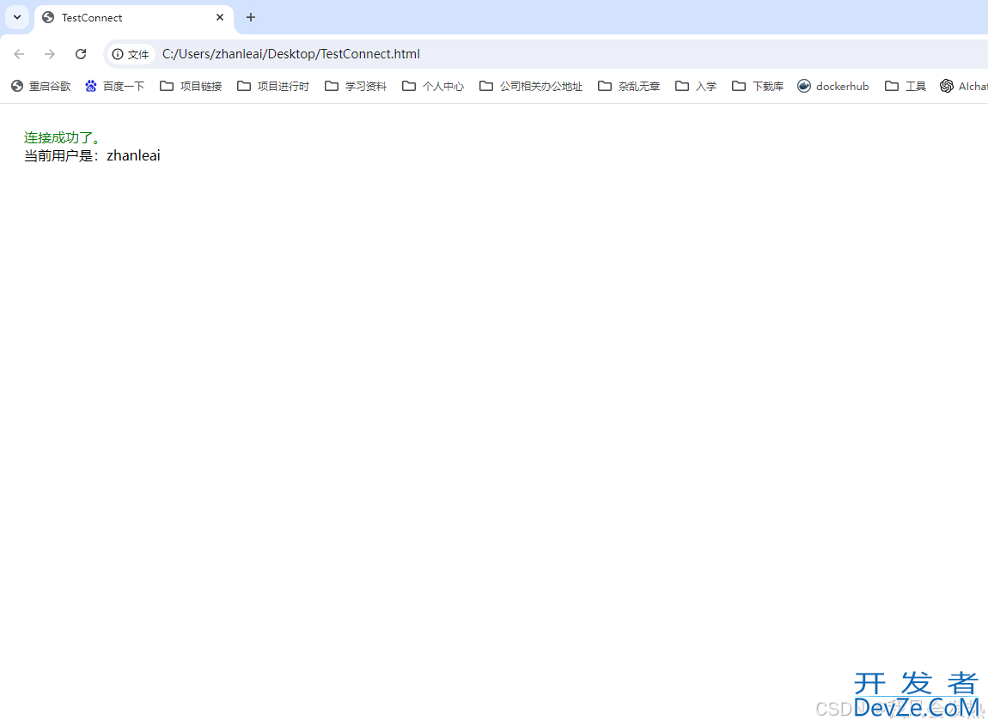Open the 入学 bookmark folder
Image resolution: width=988 pixels, height=726 pixels.
(x=696, y=86)
